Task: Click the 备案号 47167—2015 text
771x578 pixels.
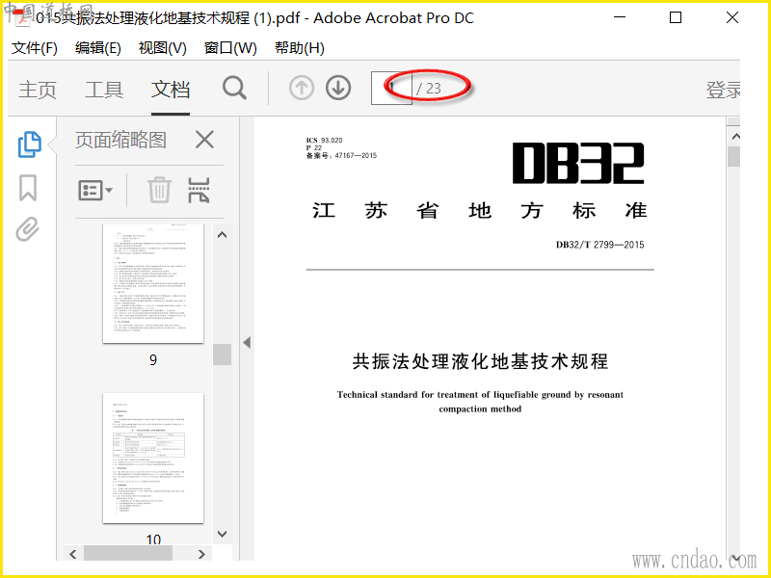Action: point(341,156)
